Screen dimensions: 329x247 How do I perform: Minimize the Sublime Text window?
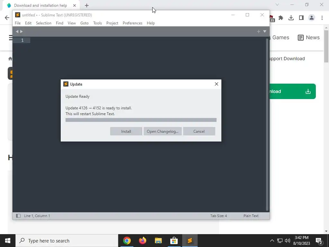[x=233, y=15]
